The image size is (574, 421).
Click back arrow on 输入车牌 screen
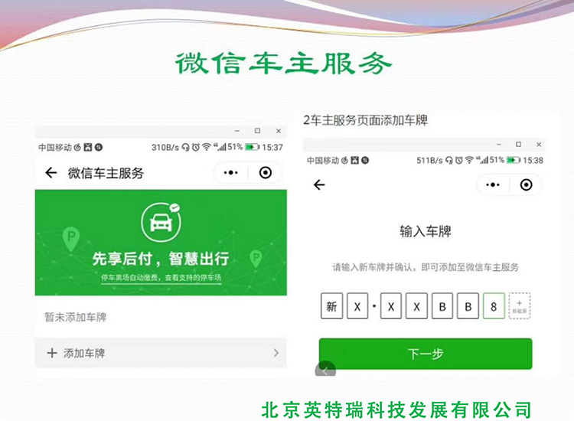tap(319, 185)
